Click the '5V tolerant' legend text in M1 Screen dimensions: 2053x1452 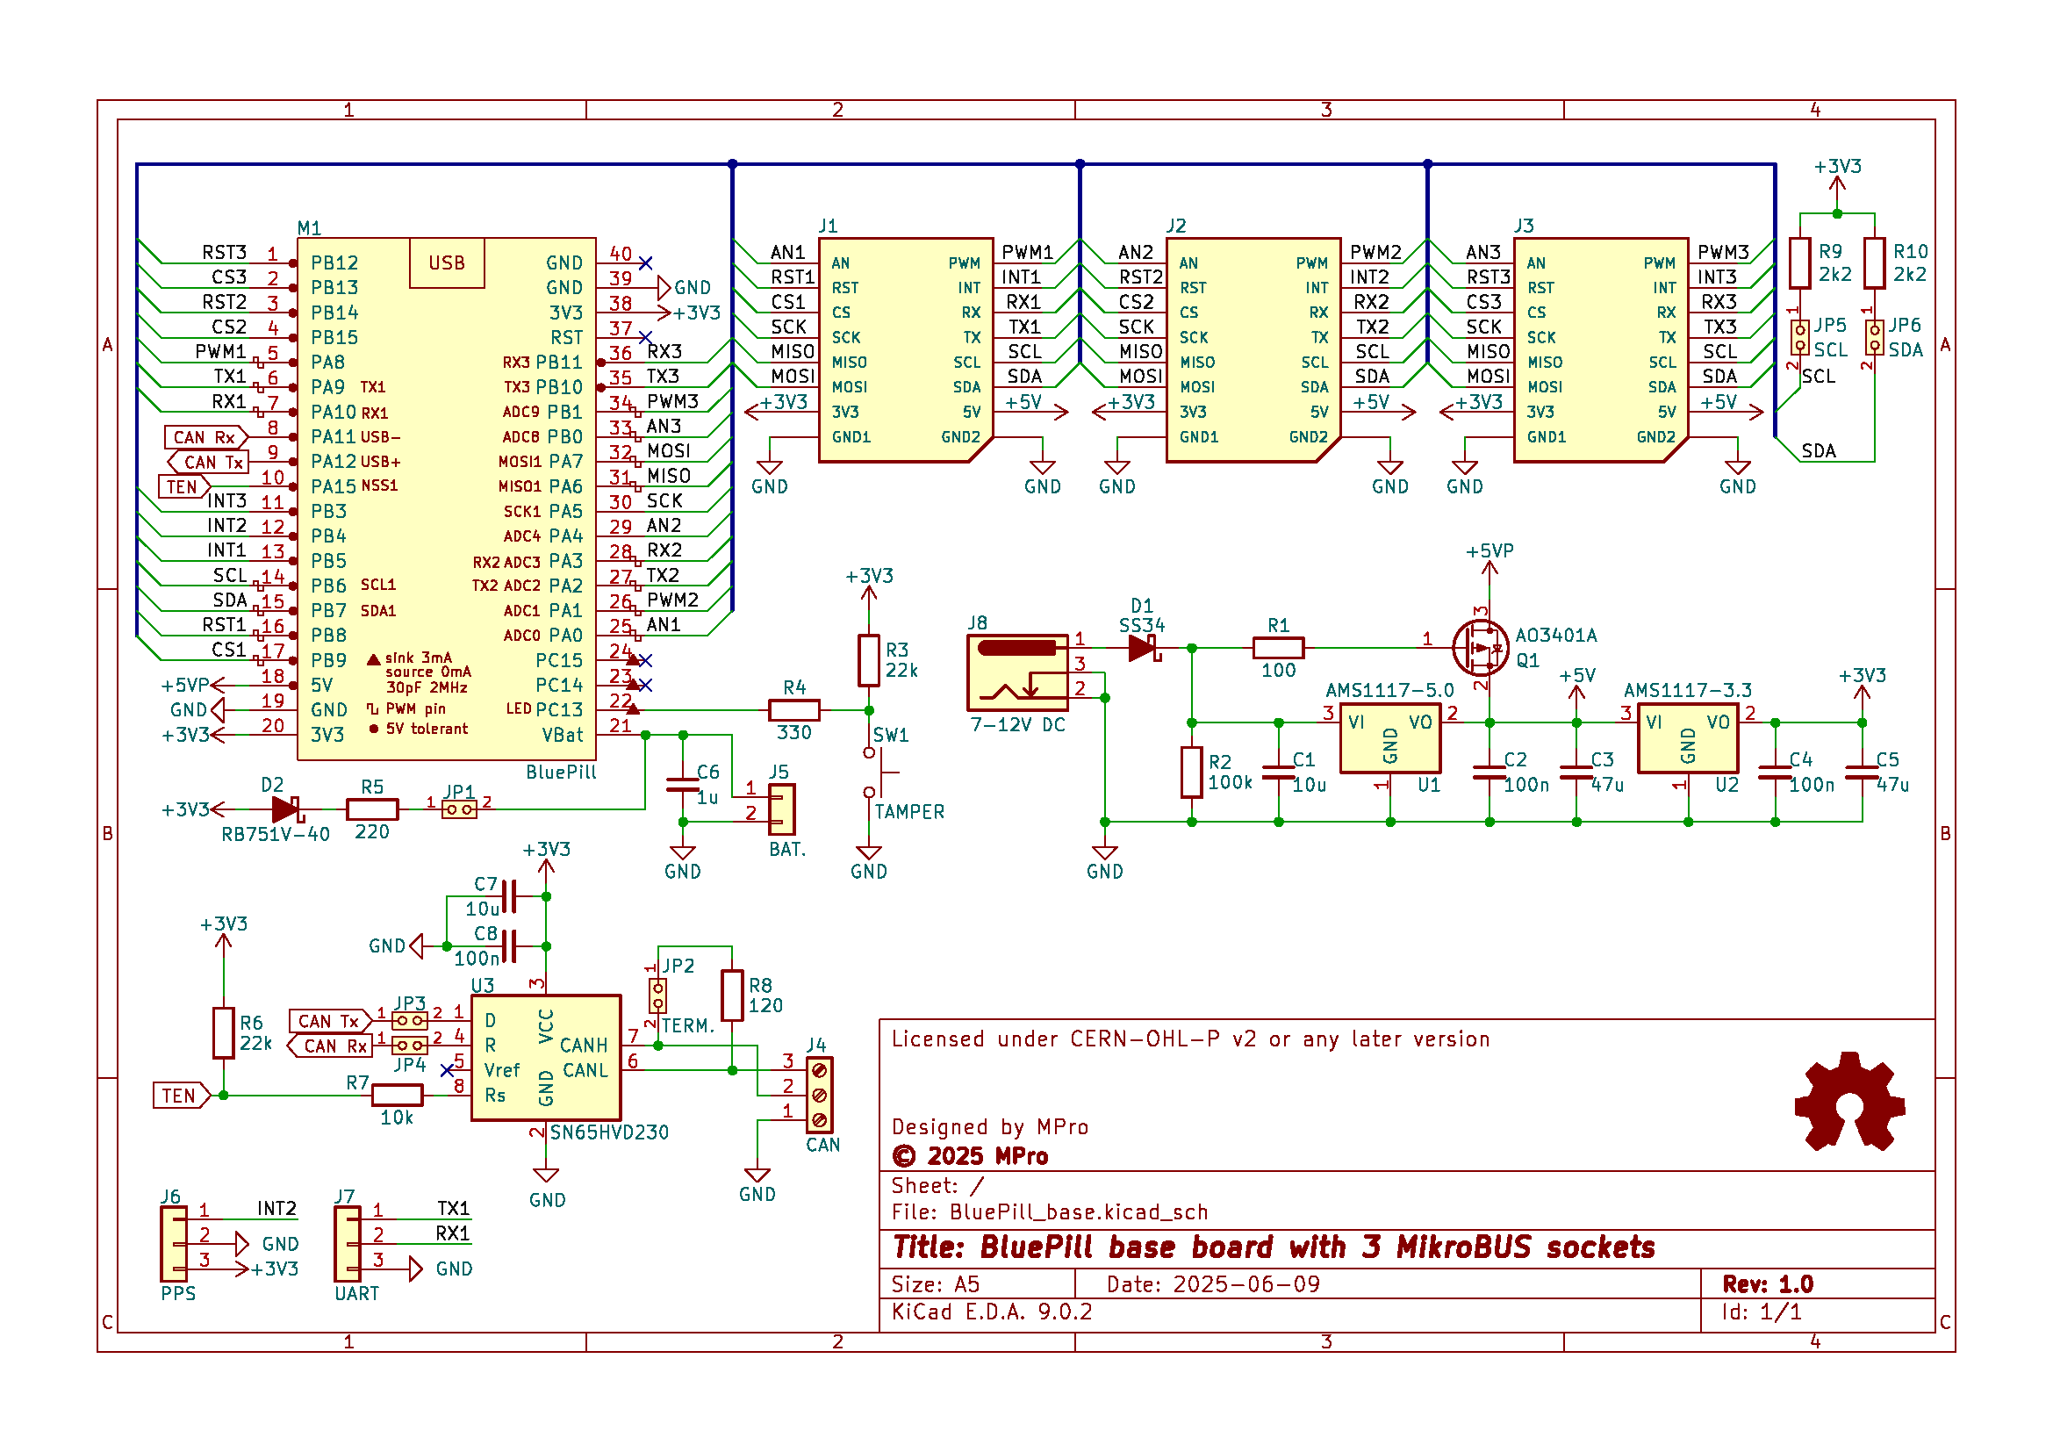[427, 730]
